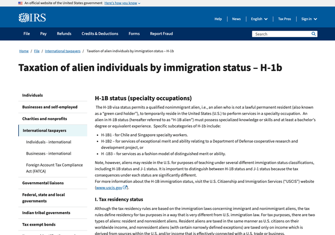
Task: Open the Tax Pros link
Action: (284, 19)
